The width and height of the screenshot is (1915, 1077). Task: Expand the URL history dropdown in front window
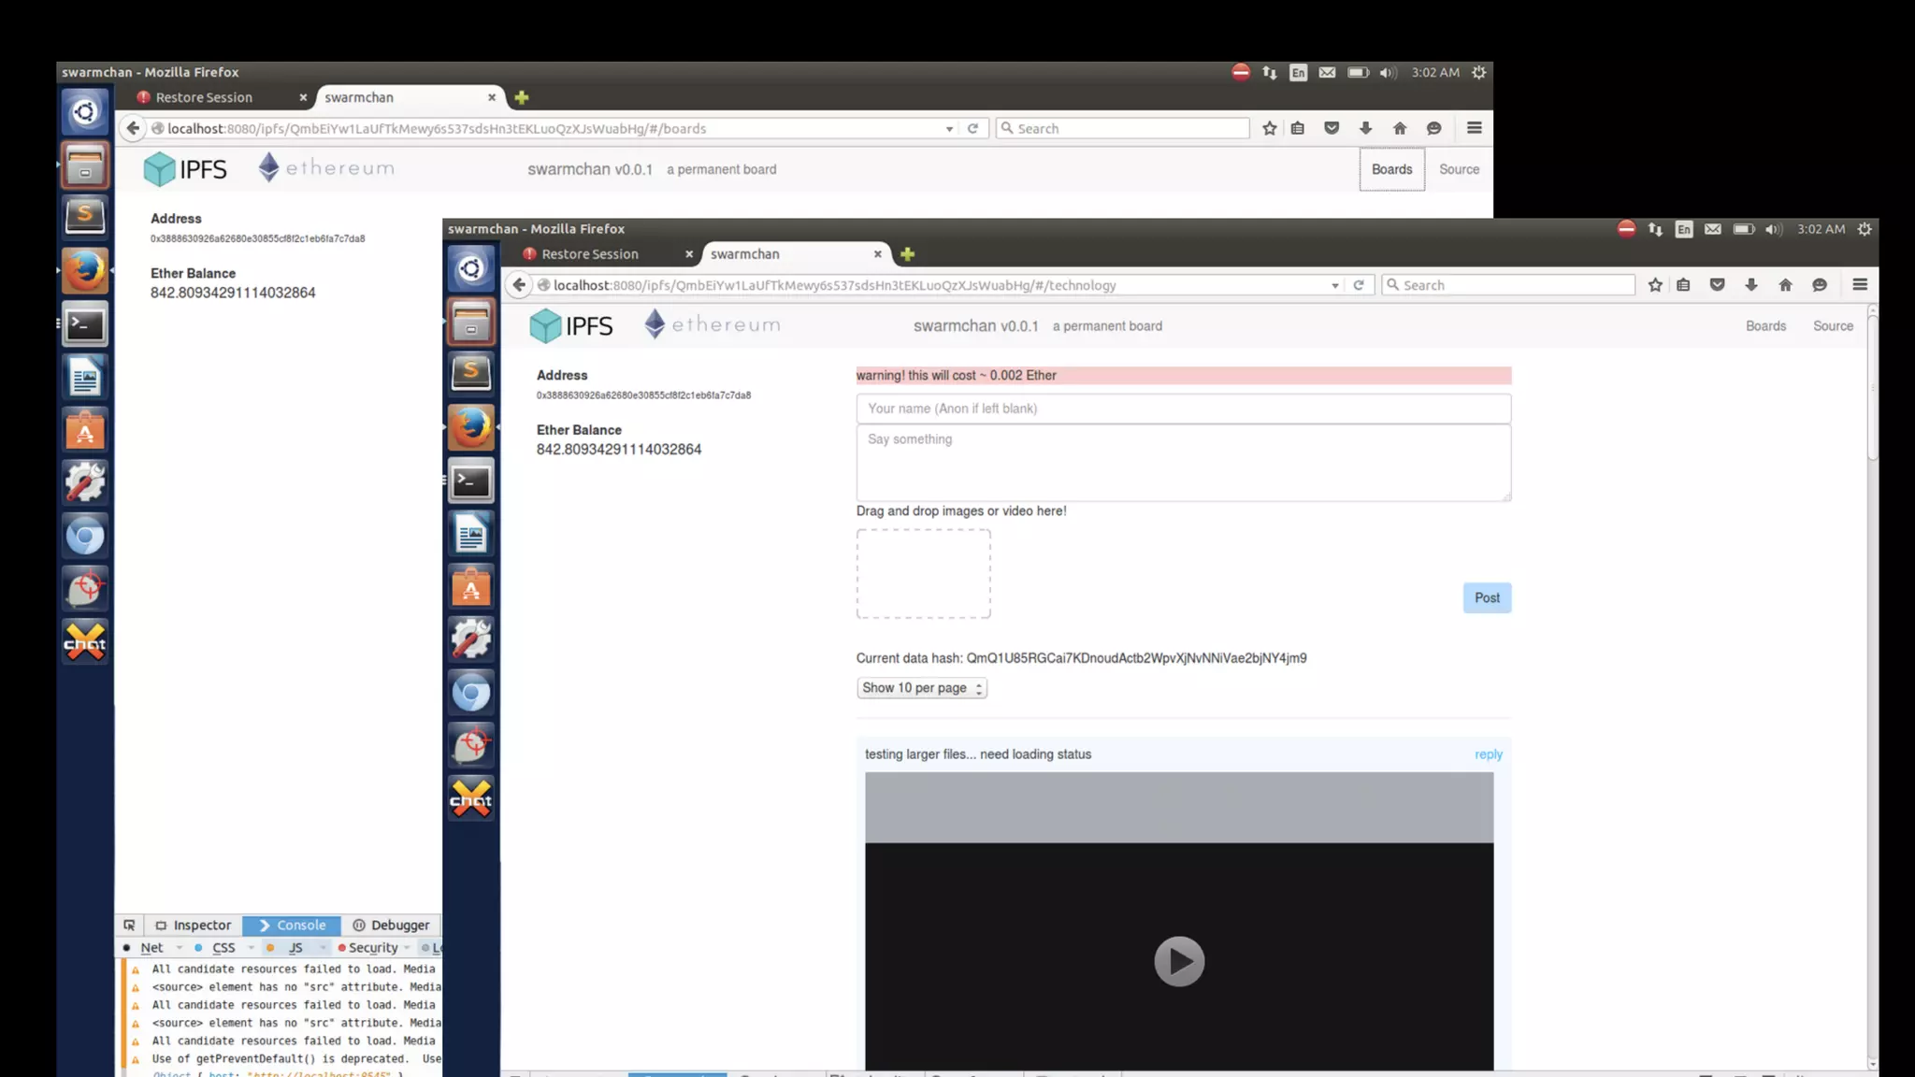click(x=1334, y=286)
